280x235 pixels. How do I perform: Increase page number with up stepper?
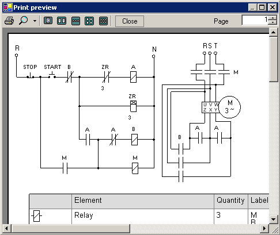273,18
